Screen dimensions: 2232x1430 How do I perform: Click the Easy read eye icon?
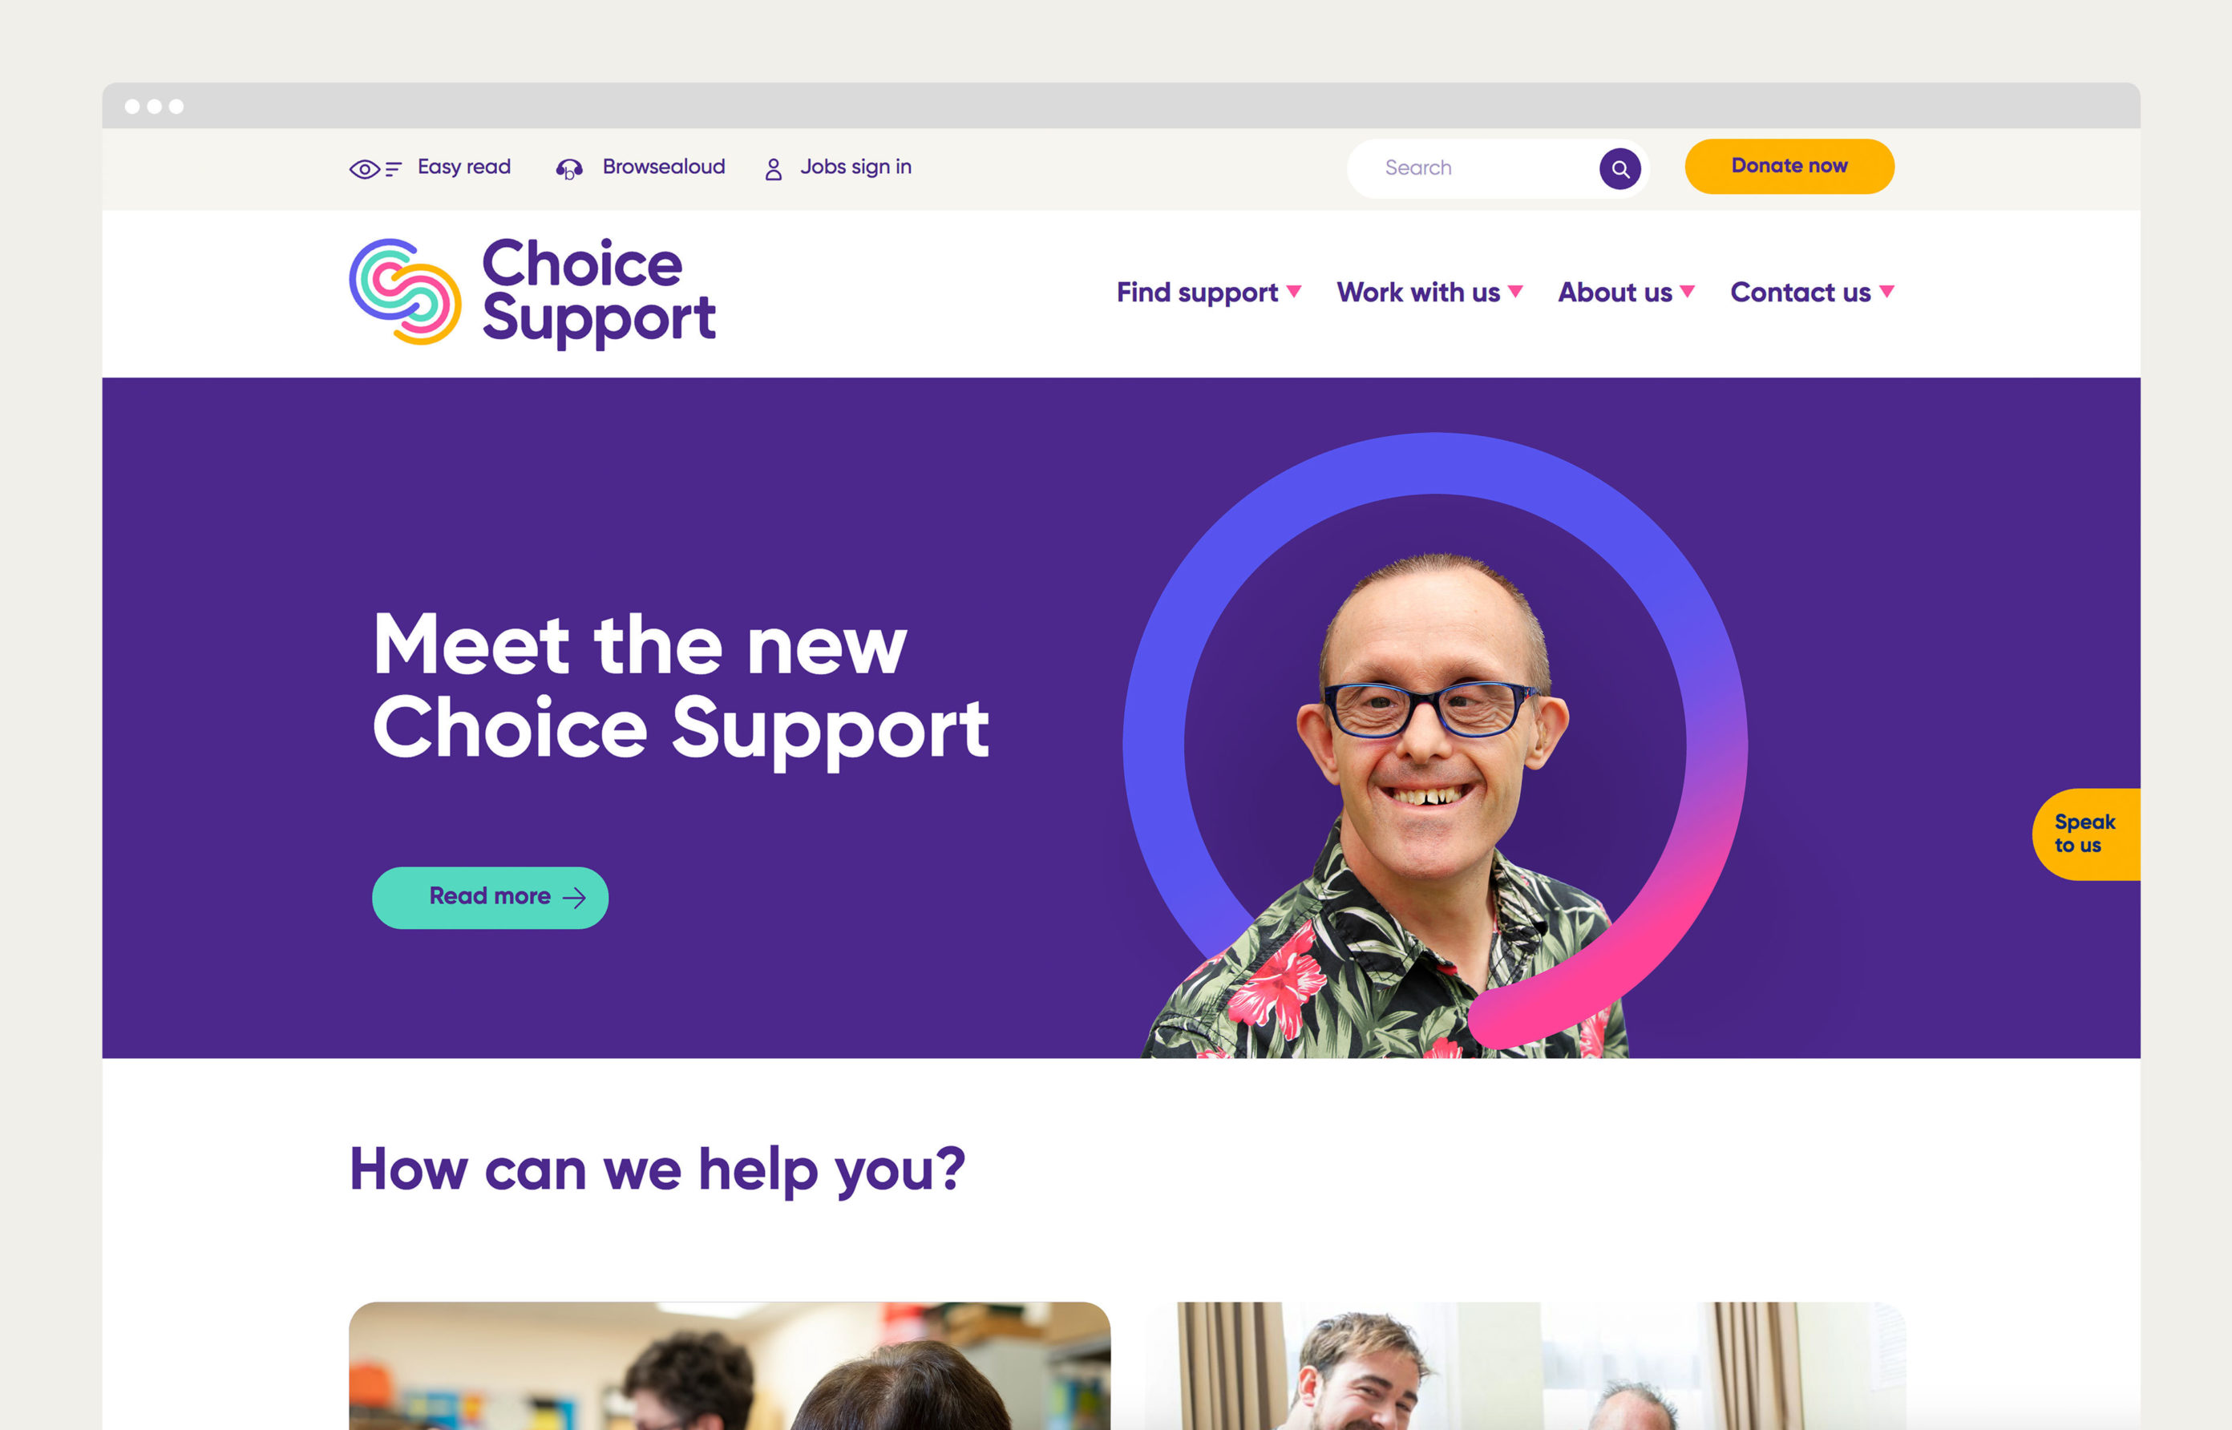pos(375,169)
